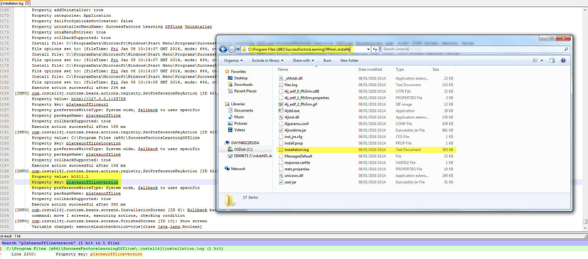The image size is (588, 259).
Task: Open the Include in library menu
Action: (x=267, y=61)
